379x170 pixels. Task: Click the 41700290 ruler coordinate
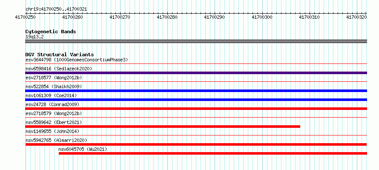tap(215, 17)
